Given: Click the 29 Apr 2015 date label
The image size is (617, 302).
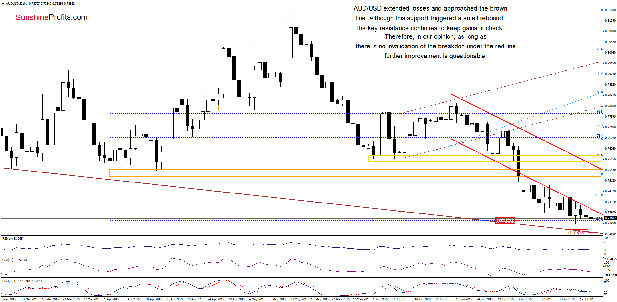Looking at the screenshot, I should (237, 299).
